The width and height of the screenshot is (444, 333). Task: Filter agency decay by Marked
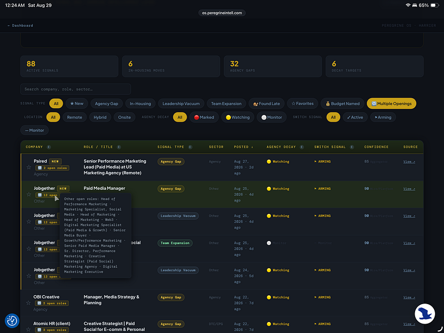204,117
